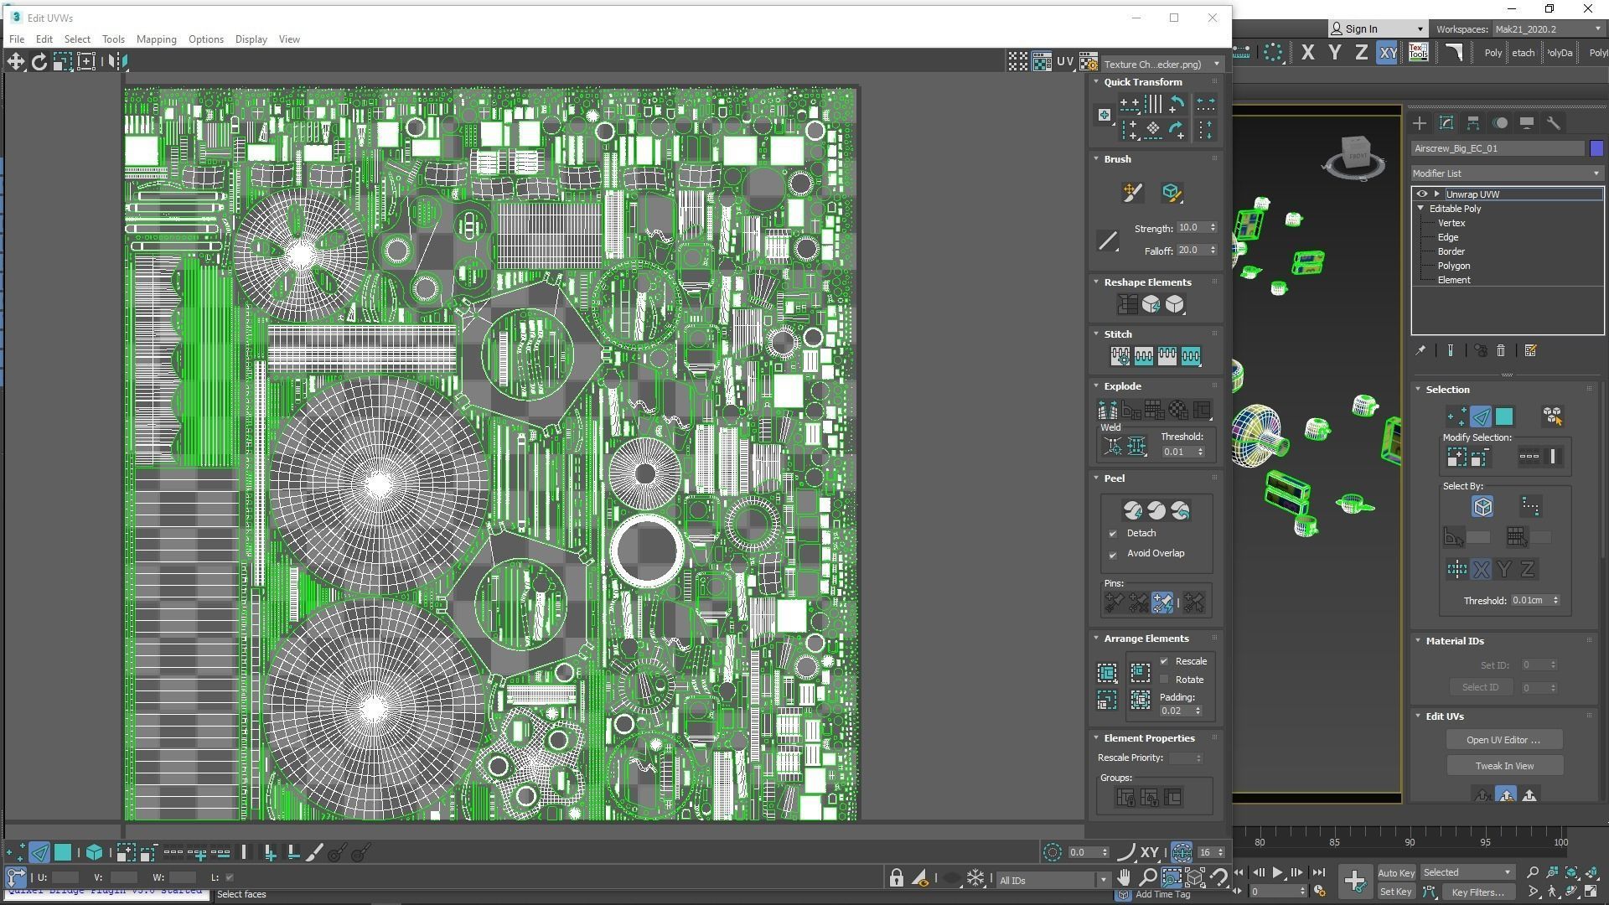Click the object color swatch beside Airscrew_Big_EC_01
The image size is (1609, 905).
(x=1596, y=148)
